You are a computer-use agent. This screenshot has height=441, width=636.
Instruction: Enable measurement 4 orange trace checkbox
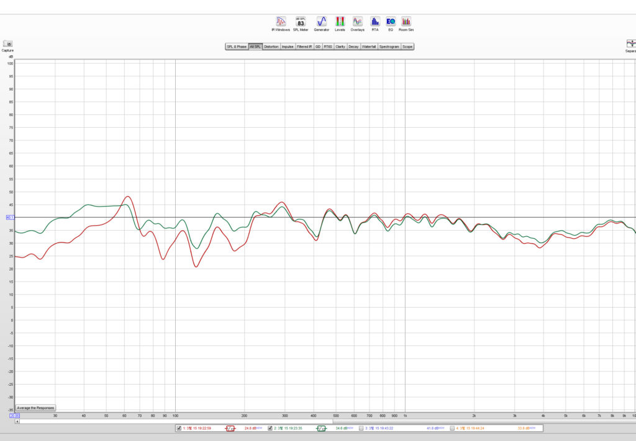pos(452,428)
